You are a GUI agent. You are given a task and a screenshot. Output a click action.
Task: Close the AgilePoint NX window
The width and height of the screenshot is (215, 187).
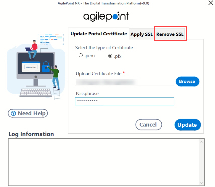(211, 3)
